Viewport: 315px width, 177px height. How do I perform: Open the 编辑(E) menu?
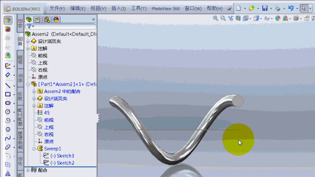78,9
